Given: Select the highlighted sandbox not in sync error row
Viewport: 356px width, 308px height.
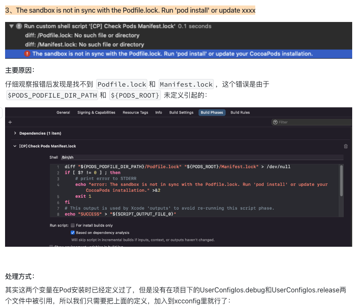Looking at the screenshot, I should (179, 54).
